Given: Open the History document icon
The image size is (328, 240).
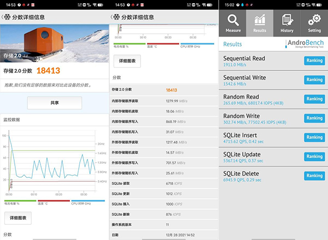Looking at the screenshot, I should click(x=287, y=23).
